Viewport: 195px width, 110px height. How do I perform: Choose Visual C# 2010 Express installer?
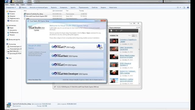click(76, 47)
